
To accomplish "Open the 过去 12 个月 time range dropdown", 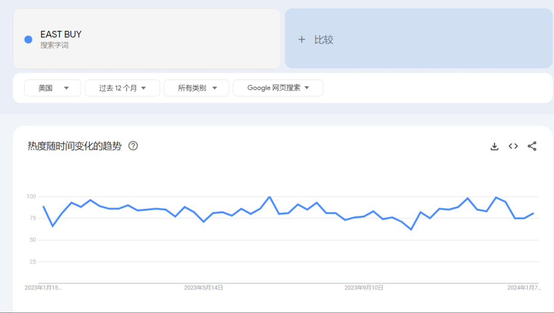I will click(122, 88).
